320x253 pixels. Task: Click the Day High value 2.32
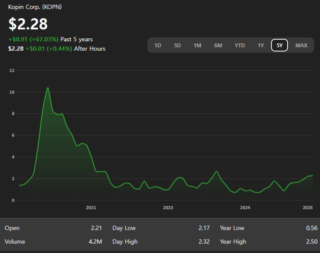[204, 241]
